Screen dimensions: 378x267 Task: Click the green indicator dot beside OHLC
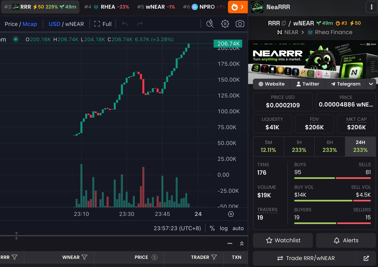click(15, 39)
